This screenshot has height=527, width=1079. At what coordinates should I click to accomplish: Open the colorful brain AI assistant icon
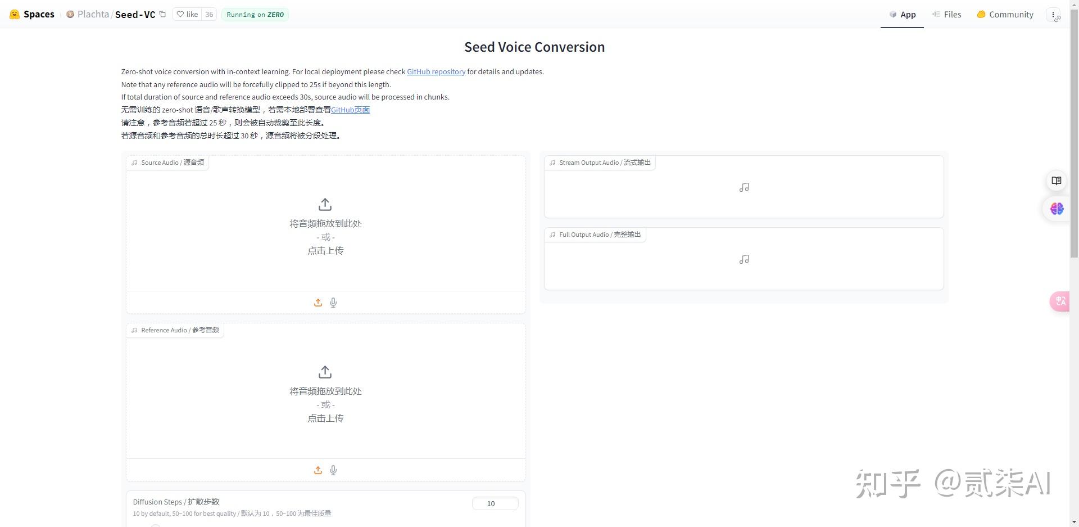click(1057, 209)
